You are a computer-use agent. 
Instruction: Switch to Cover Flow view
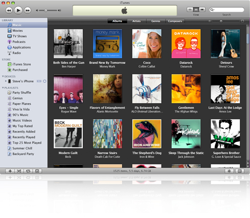coord(202,10)
